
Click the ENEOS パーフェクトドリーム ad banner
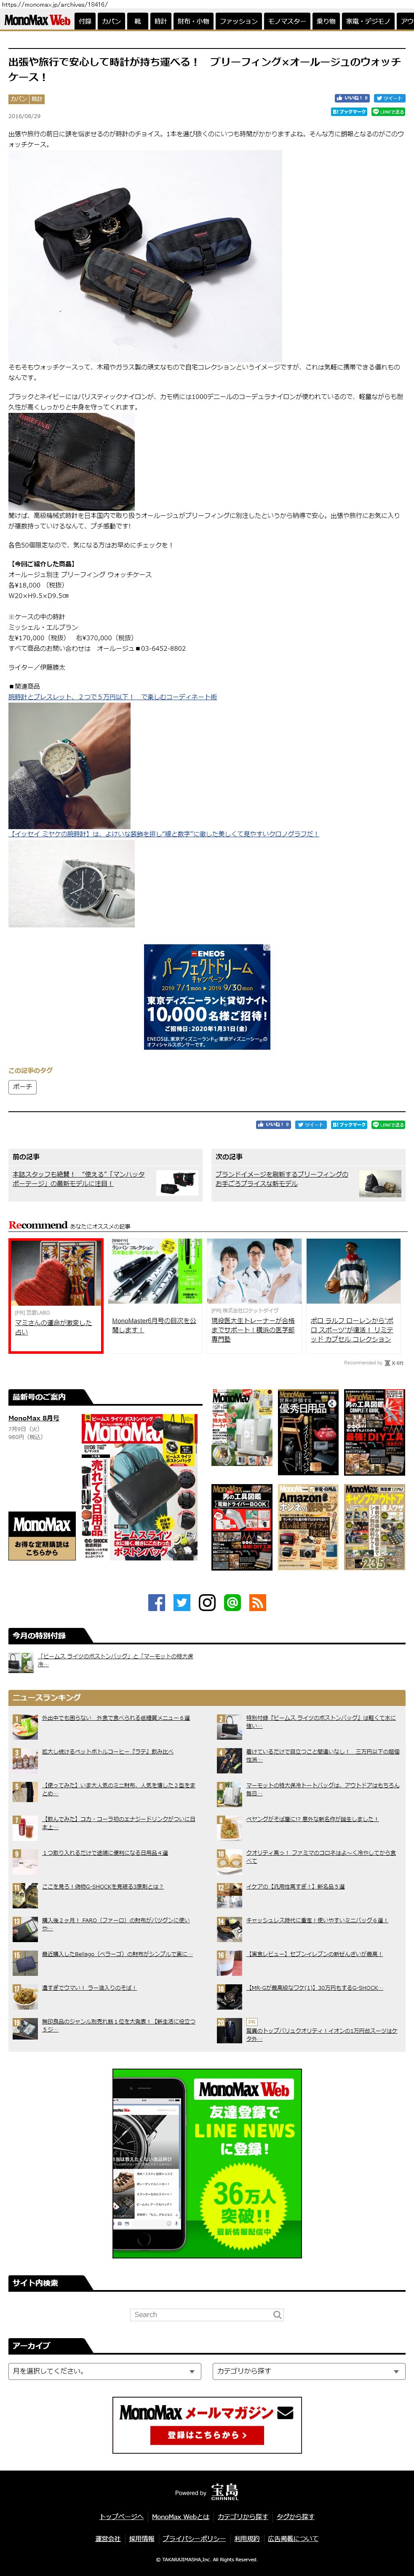coord(206,997)
